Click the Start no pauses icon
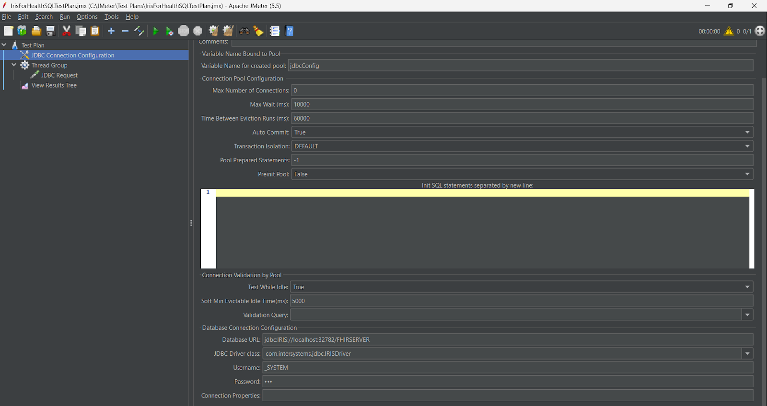 coord(169,31)
